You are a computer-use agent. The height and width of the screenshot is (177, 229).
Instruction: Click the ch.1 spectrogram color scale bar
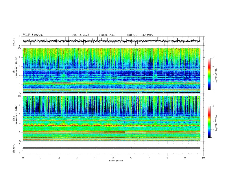point(209,74)
